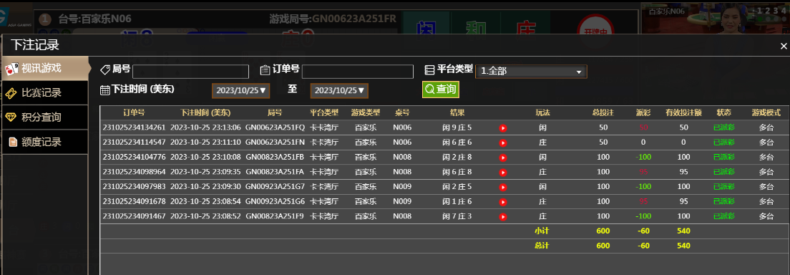The image size is (790, 275).
Task: Click the 游戏类型 column header
Action: click(366, 112)
